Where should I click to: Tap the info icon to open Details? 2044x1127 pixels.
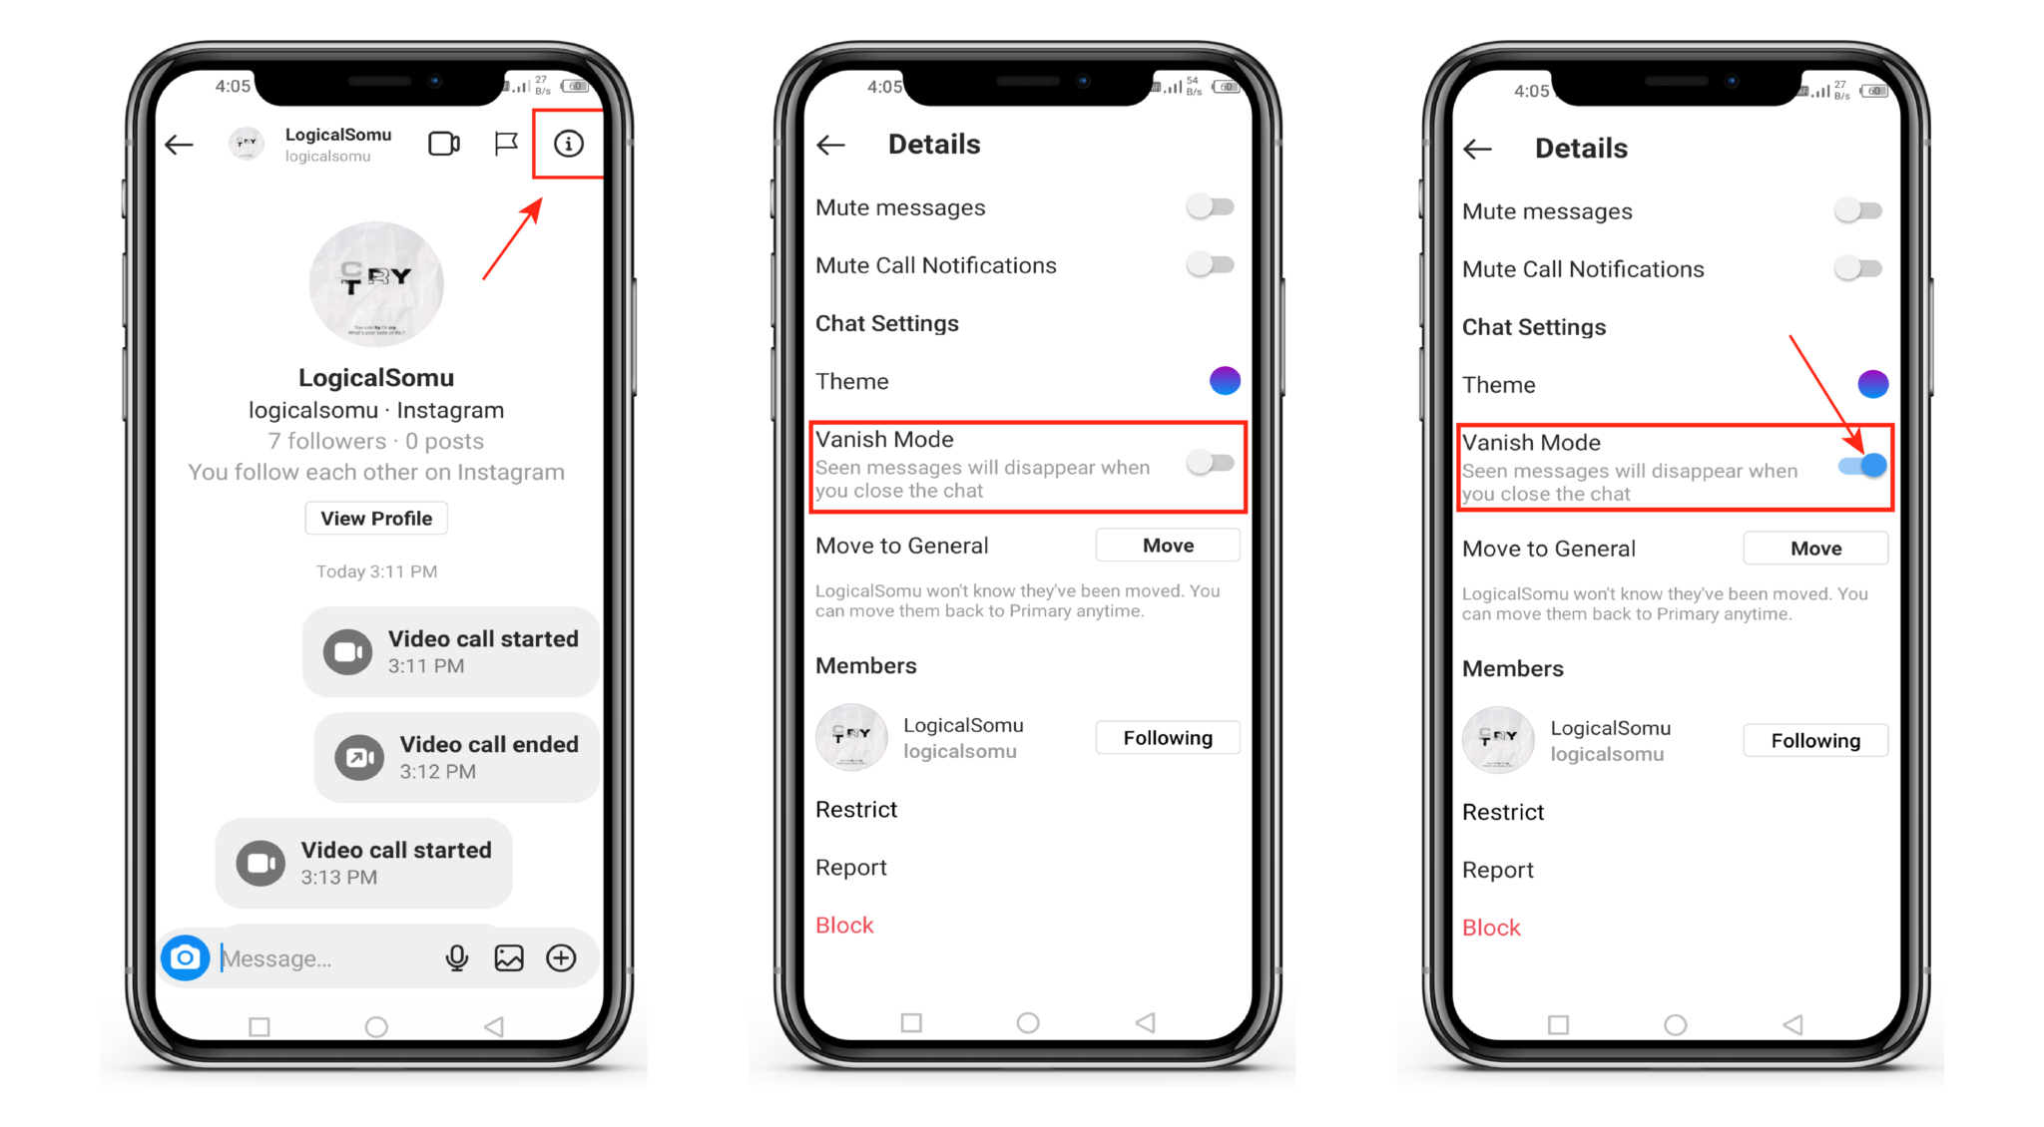coord(567,145)
